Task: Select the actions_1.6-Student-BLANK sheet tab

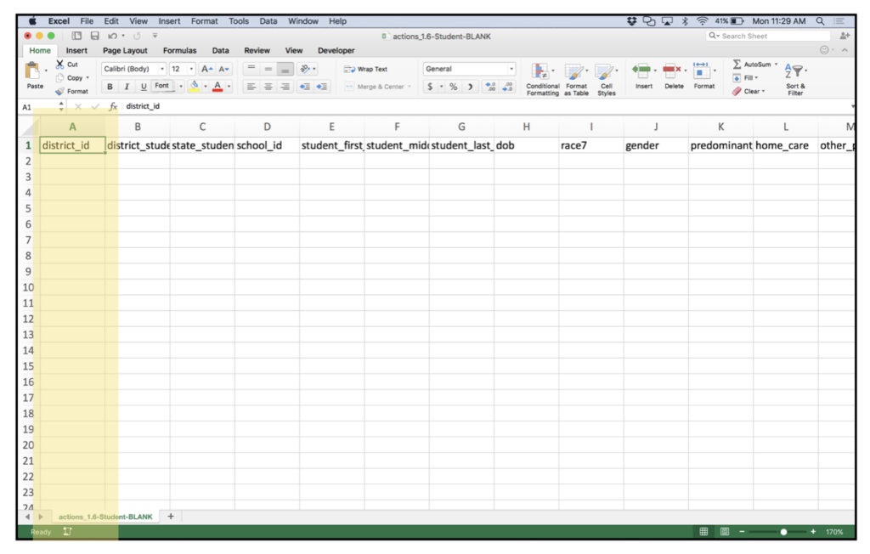Action: 105,517
